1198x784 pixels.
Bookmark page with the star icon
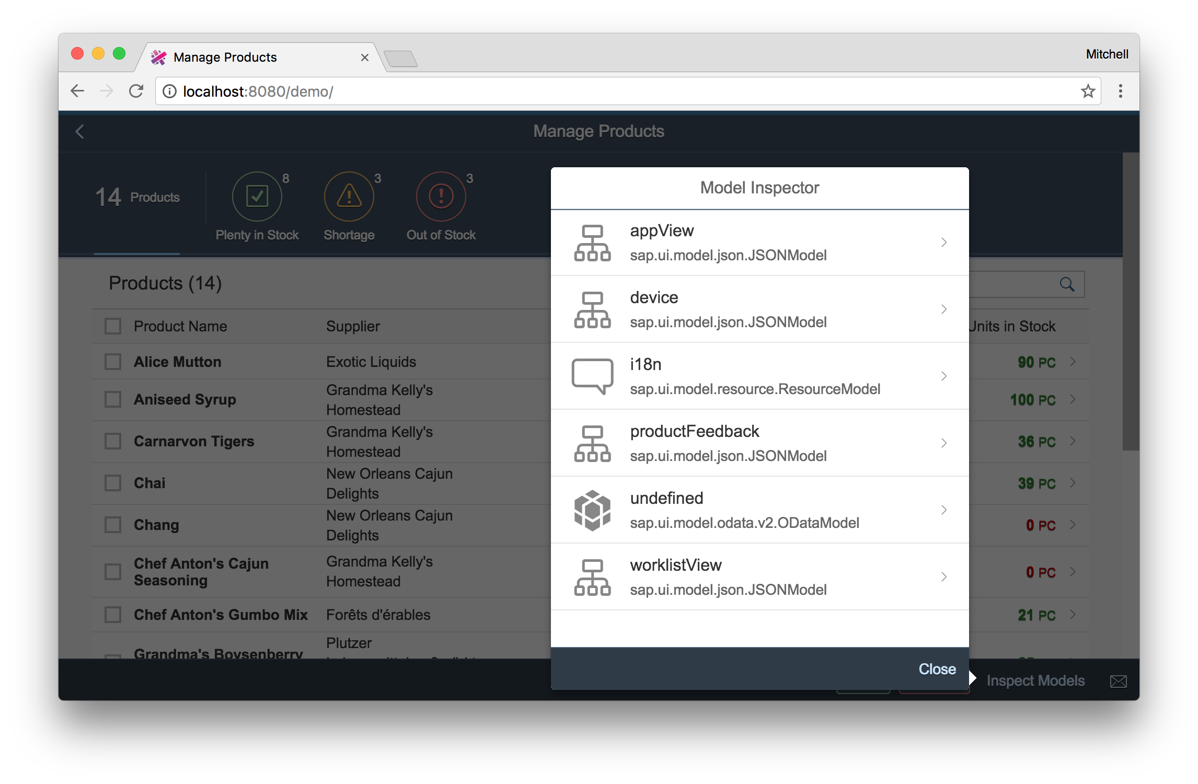point(1088,91)
